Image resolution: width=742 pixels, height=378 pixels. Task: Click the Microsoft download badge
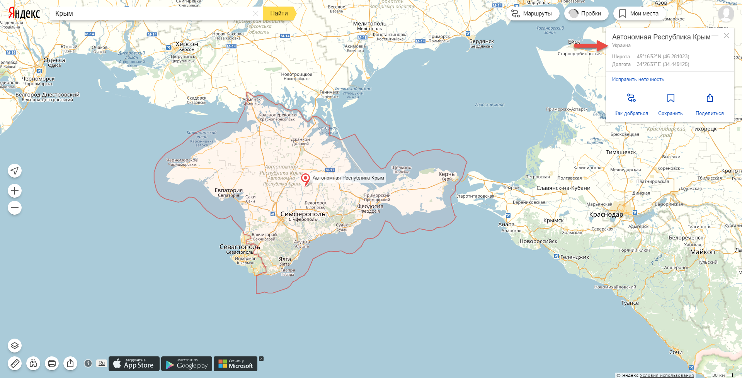coord(236,364)
